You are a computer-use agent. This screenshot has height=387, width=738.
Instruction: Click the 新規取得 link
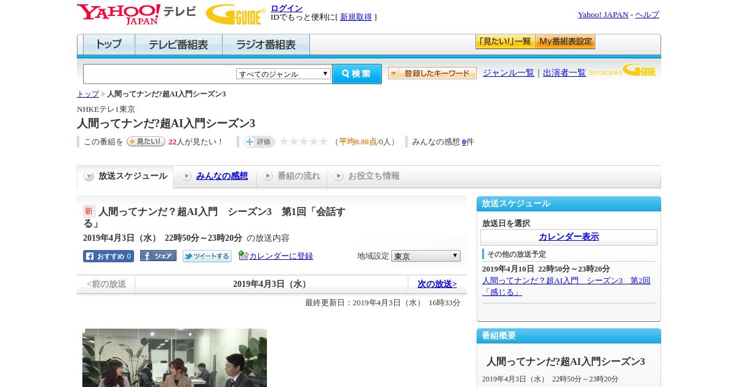coord(356,17)
